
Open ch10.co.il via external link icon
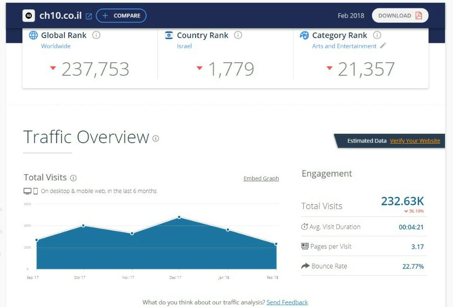[x=89, y=16]
